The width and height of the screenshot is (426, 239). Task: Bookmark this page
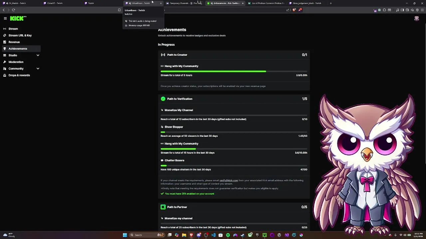click(x=119, y=10)
